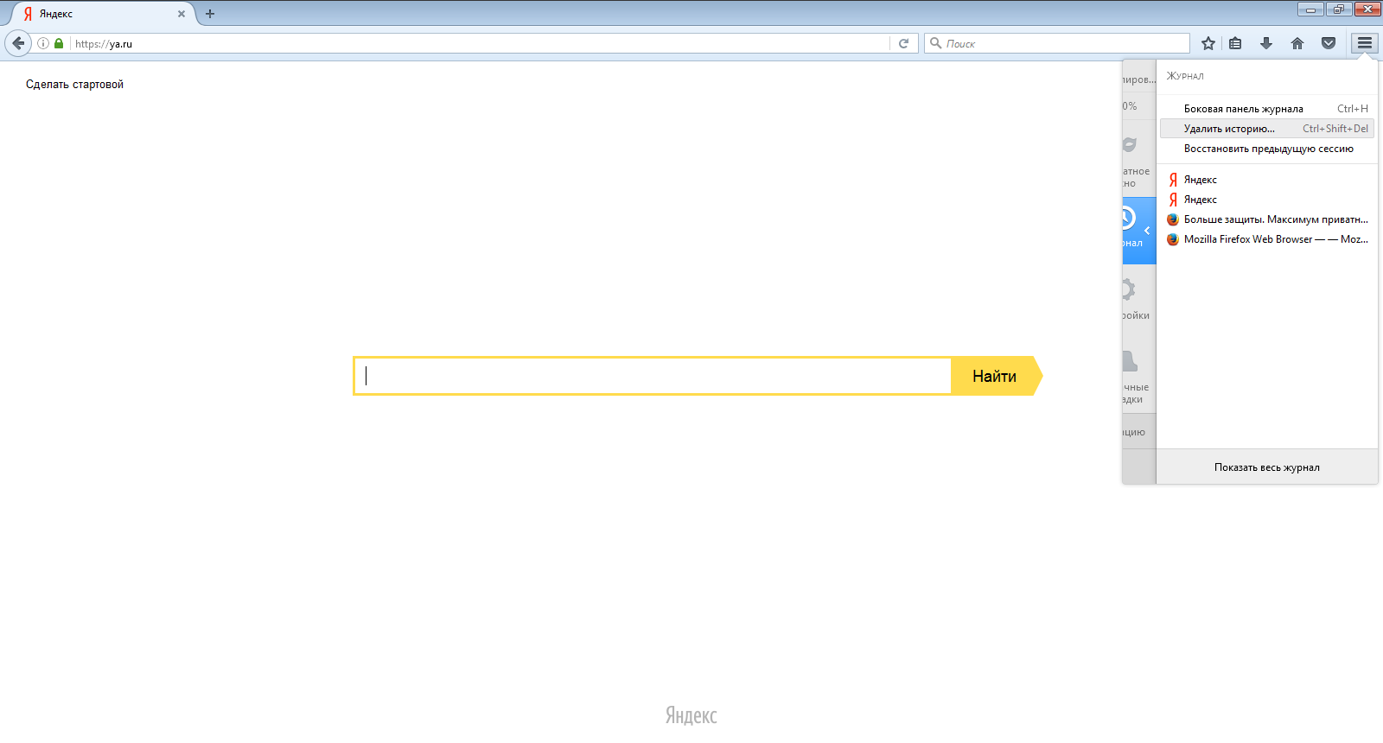This screenshot has width=1383, height=743.
Task: Click Сделать стартовой link
Action: [74, 85]
